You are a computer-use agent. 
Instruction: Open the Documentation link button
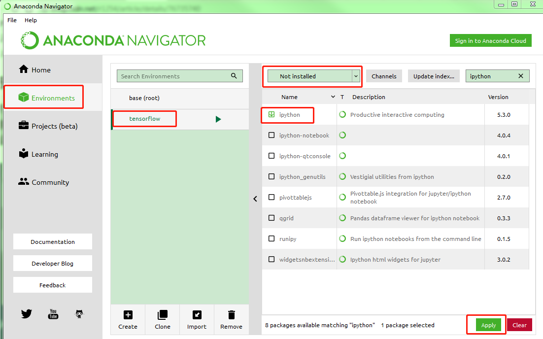coord(53,242)
